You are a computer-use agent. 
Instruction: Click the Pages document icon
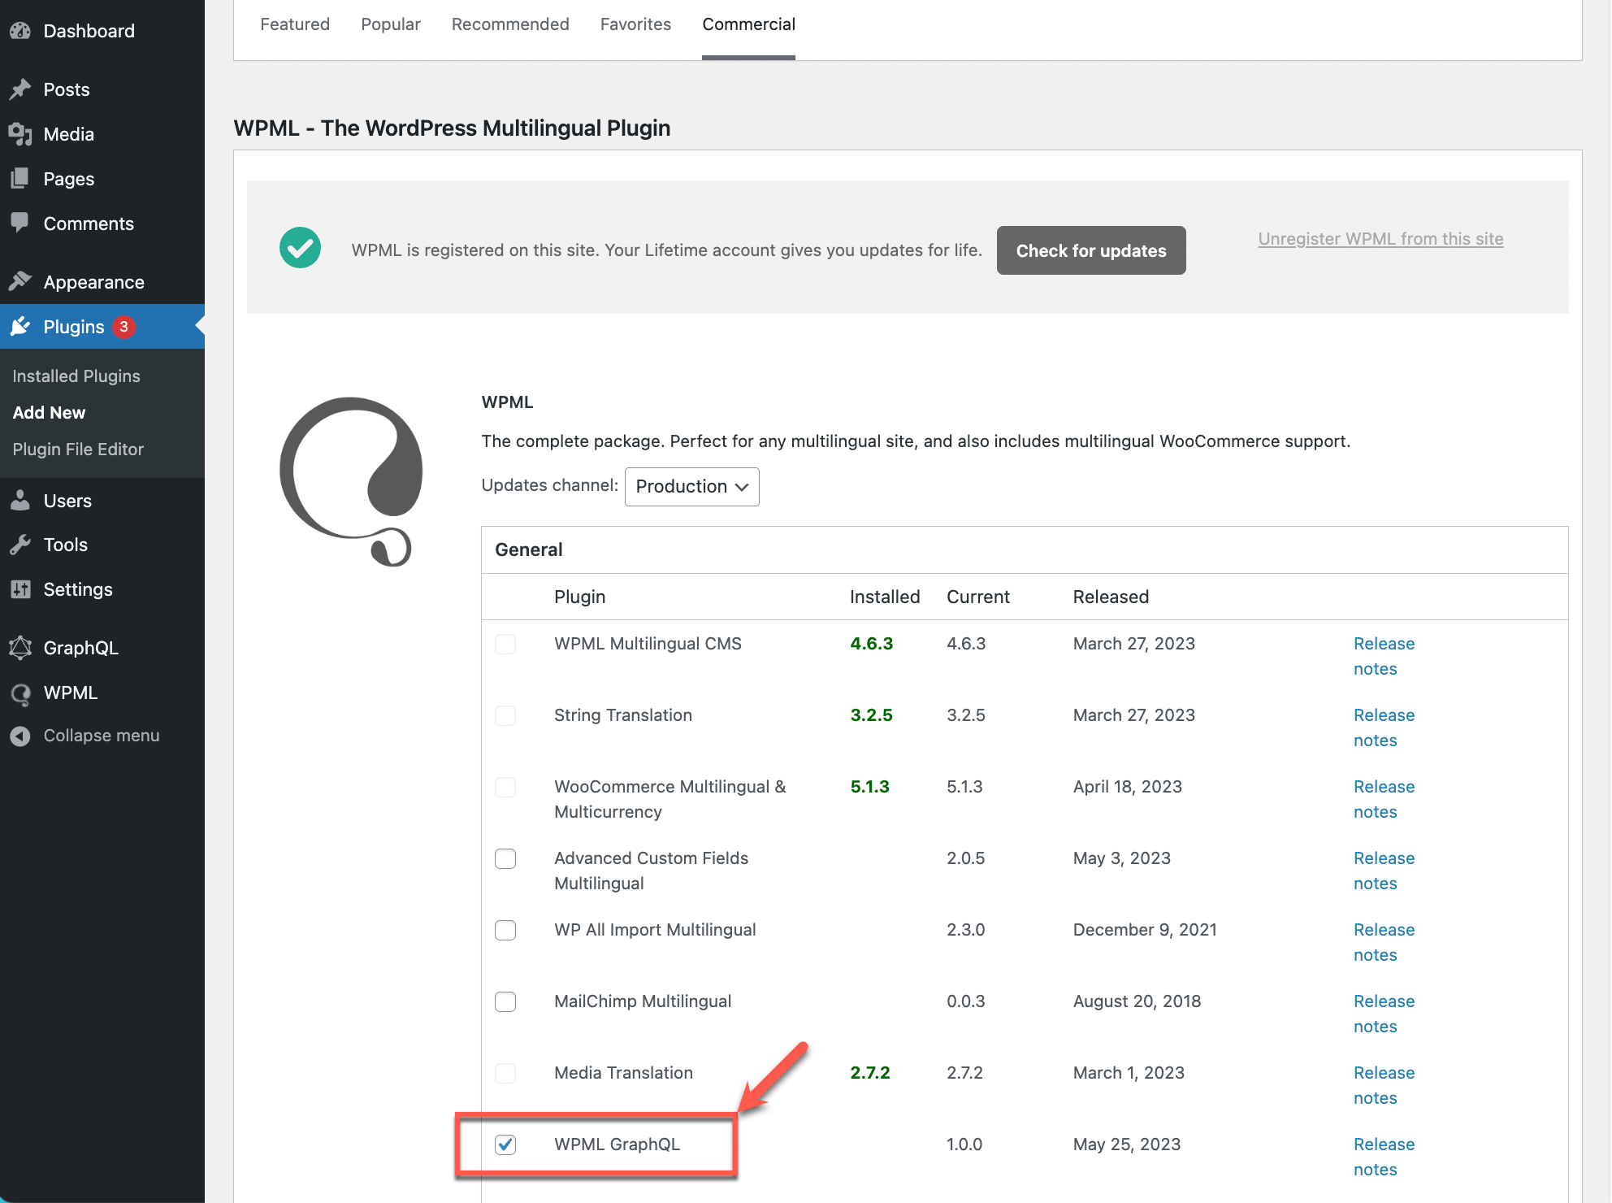[x=20, y=179]
